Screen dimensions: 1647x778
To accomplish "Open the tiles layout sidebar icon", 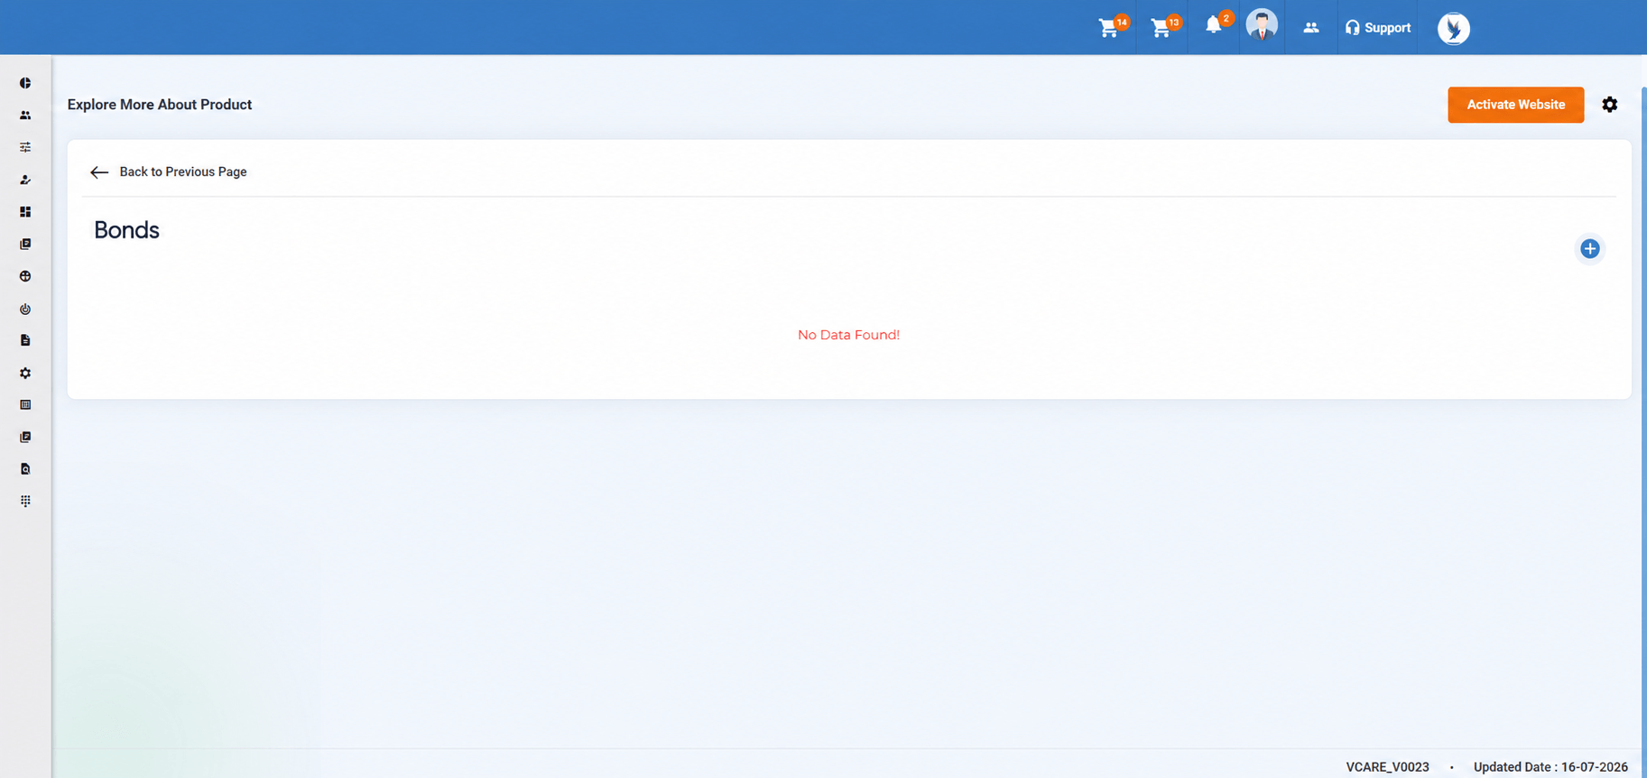I will click(25, 212).
